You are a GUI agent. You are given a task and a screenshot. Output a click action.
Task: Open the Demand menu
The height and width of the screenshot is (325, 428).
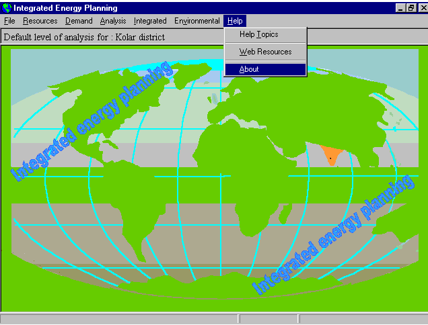[79, 21]
